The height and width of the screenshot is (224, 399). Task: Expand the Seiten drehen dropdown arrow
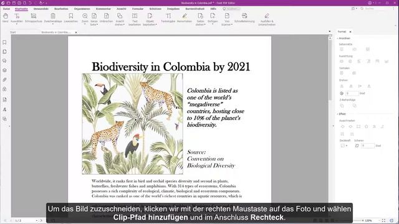(x=205, y=25)
